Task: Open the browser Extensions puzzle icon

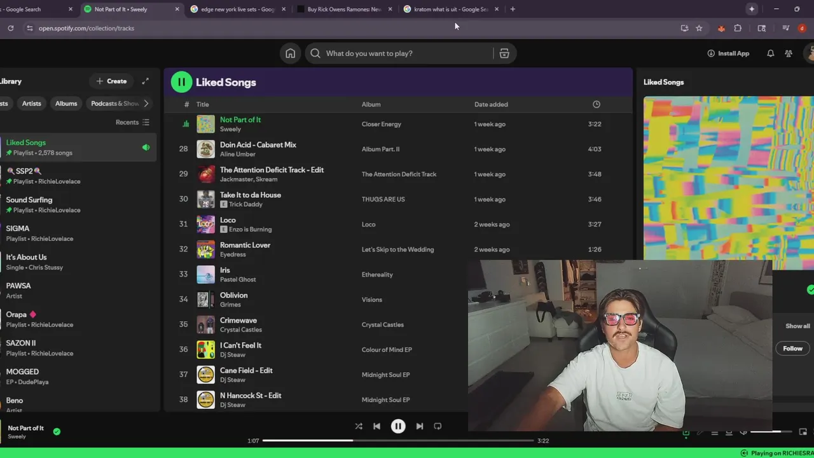Action: (x=738, y=28)
